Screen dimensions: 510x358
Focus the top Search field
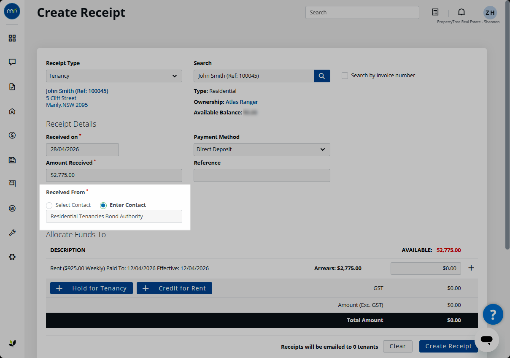pos(362,12)
